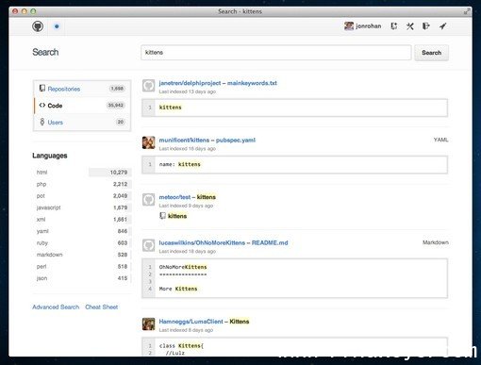Screen dimensions: 481x365
Task: Click the blue notifications dot indicator
Action: tap(57, 26)
